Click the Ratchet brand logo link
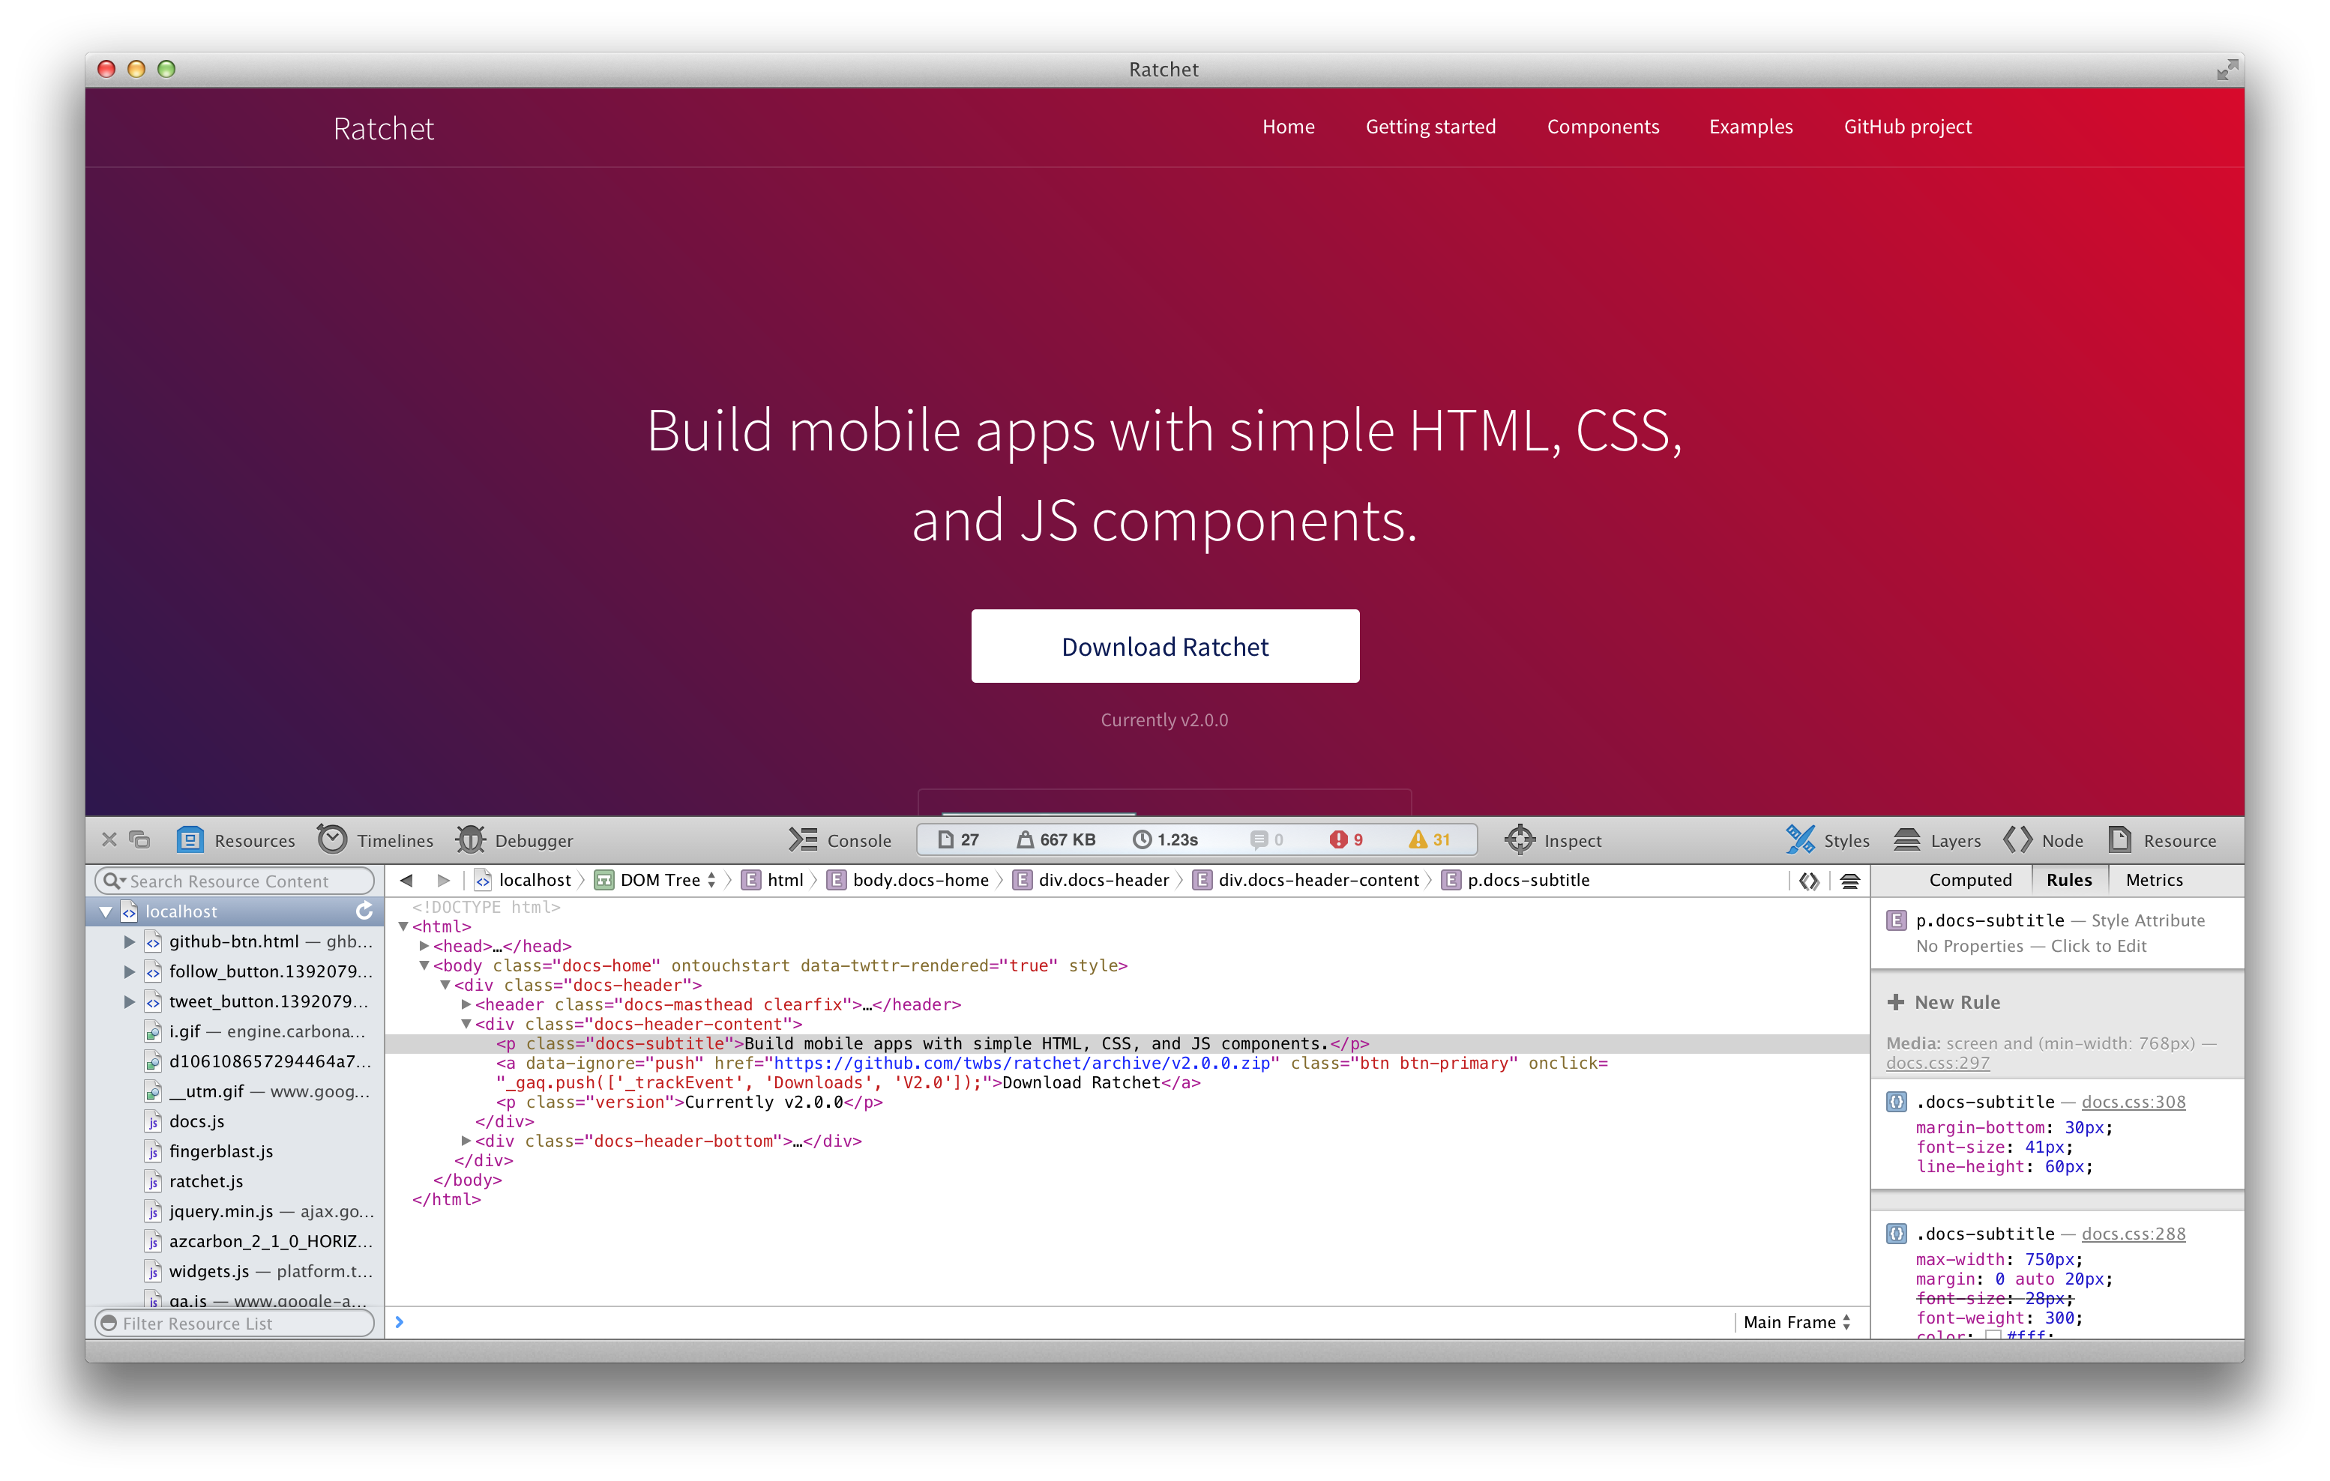Viewport: 2330px width, 1481px height. [383, 129]
